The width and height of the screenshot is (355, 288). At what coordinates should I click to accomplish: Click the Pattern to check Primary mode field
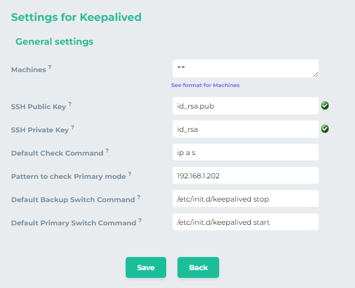pos(245,176)
